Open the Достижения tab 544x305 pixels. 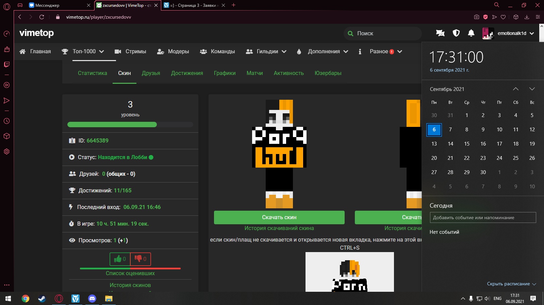pyautogui.click(x=187, y=73)
